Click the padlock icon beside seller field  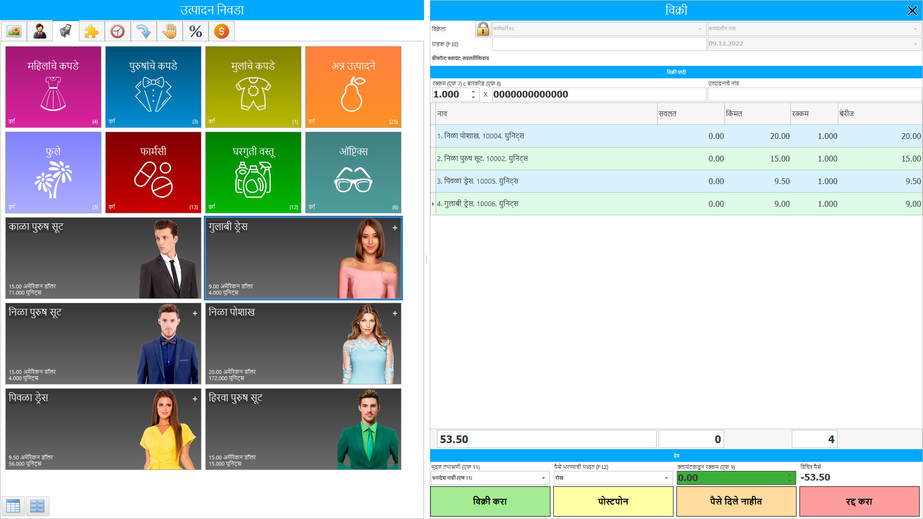click(x=483, y=29)
